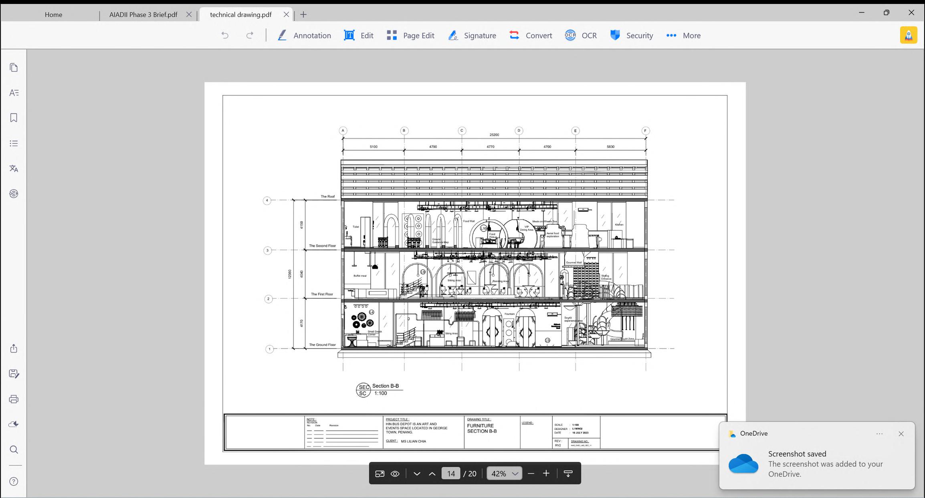Click the translate icon in sidebar
The width and height of the screenshot is (925, 498).
(x=14, y=168)
